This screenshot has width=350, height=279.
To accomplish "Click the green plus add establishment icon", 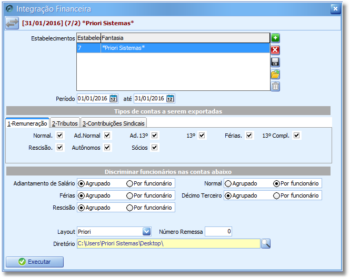I will coord(275,38).
